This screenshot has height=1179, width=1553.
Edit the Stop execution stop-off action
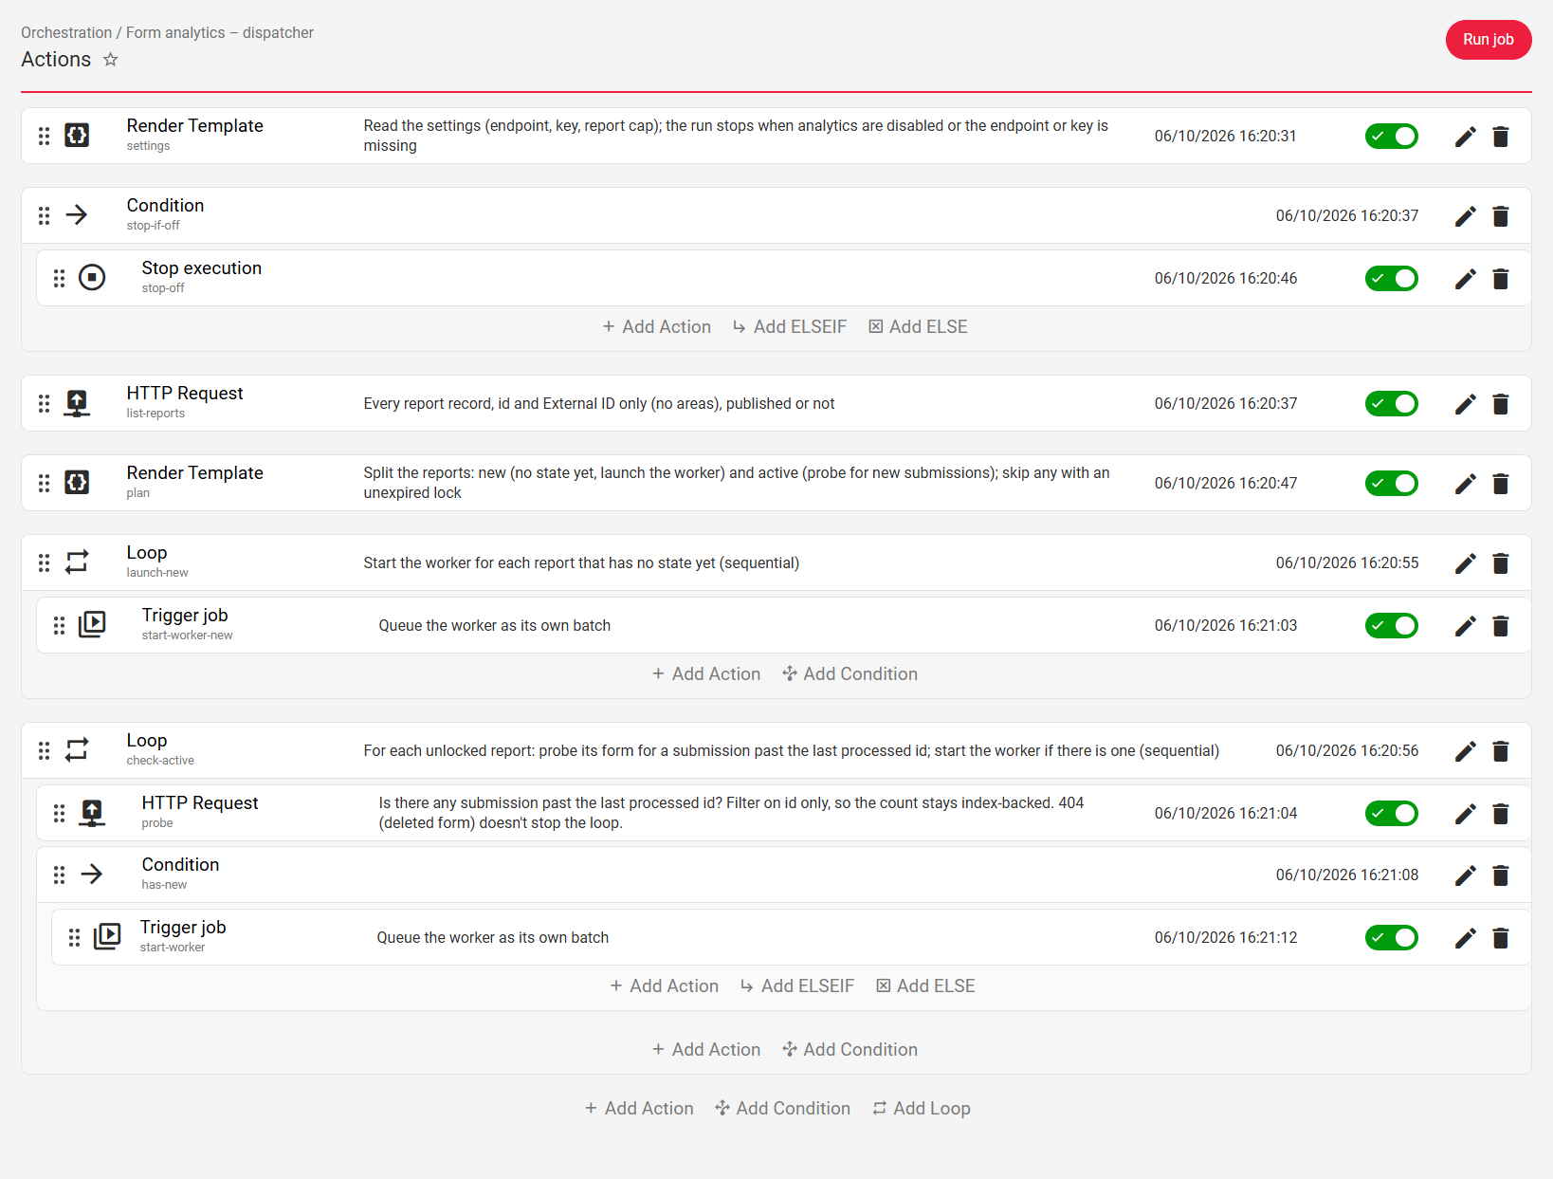pyautogui.click(x=1465, y=279)
